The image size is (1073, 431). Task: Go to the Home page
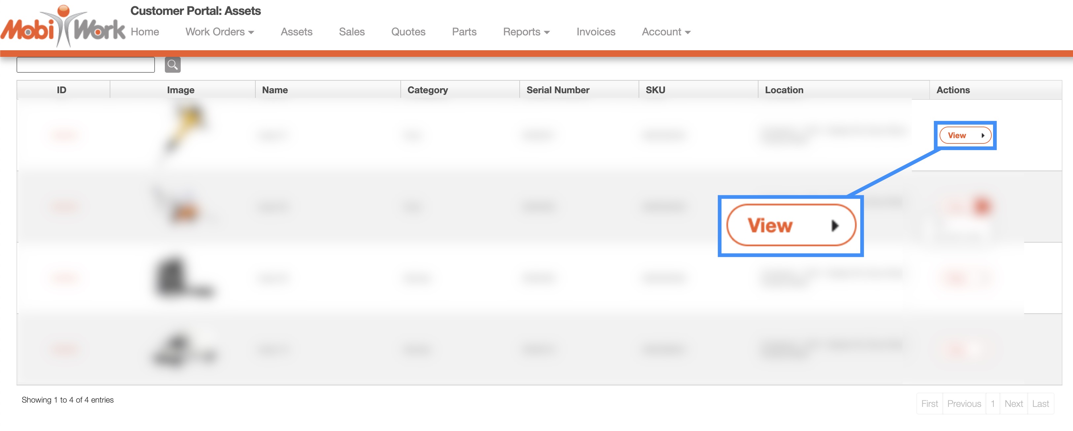coord(145,32)
